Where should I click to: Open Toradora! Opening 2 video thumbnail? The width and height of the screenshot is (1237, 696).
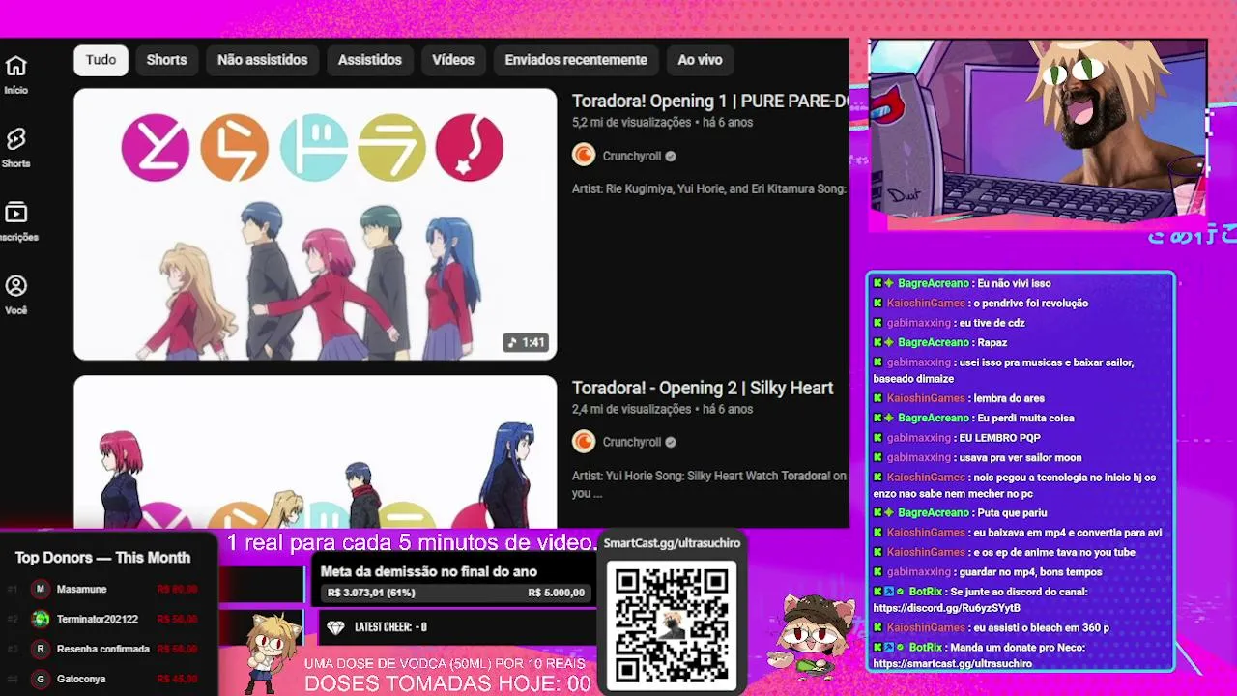pyautogui.click(x=315, y=451)
